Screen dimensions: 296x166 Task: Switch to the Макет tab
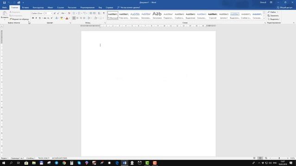(x=50, y=7)
